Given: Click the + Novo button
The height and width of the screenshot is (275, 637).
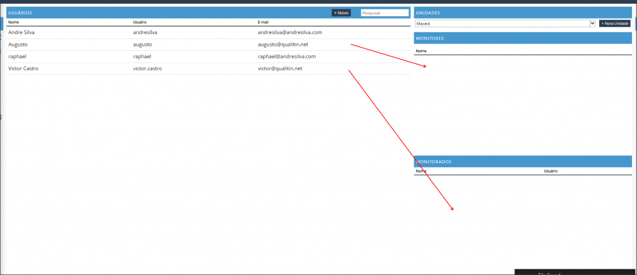Looking at the screenshot, I should coord(341,12).
